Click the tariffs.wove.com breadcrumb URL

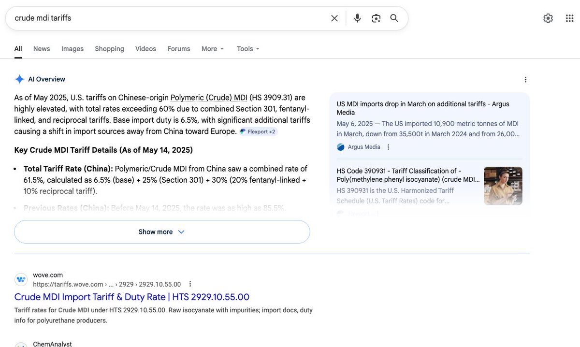coord(107,284)
